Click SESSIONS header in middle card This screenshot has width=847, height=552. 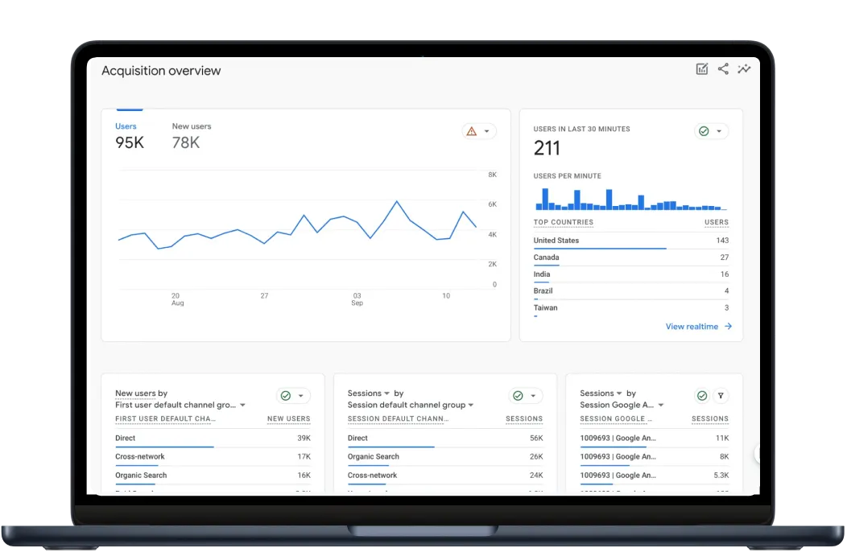click(524, 419)
